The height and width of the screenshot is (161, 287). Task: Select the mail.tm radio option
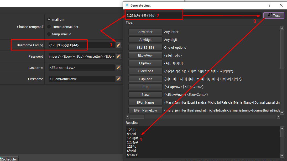(x=49, y=19)
